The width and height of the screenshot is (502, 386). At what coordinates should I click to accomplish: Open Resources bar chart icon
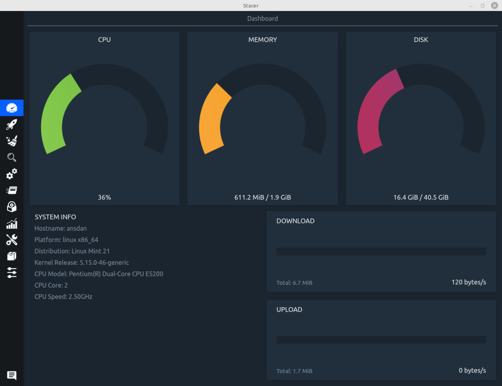[x=12, y=223]
